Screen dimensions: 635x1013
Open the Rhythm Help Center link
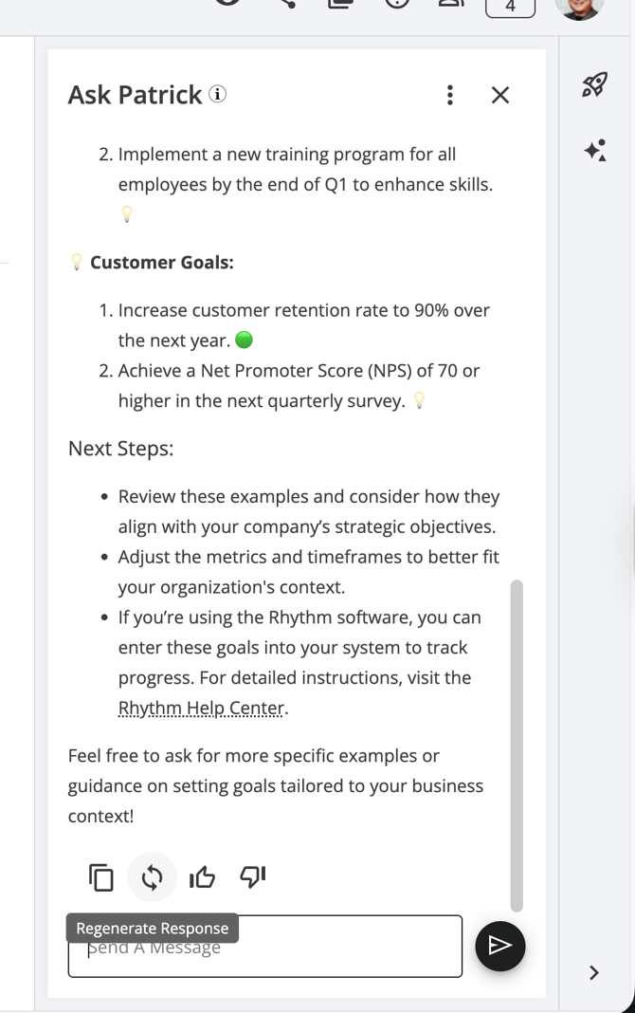coord(201,709)
